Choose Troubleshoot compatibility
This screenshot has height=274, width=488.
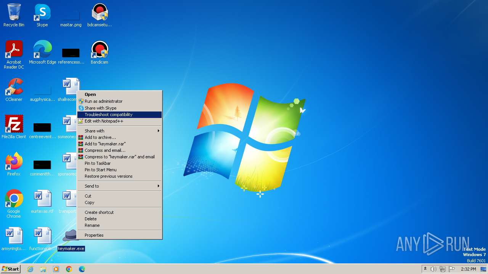coord(120,115)
